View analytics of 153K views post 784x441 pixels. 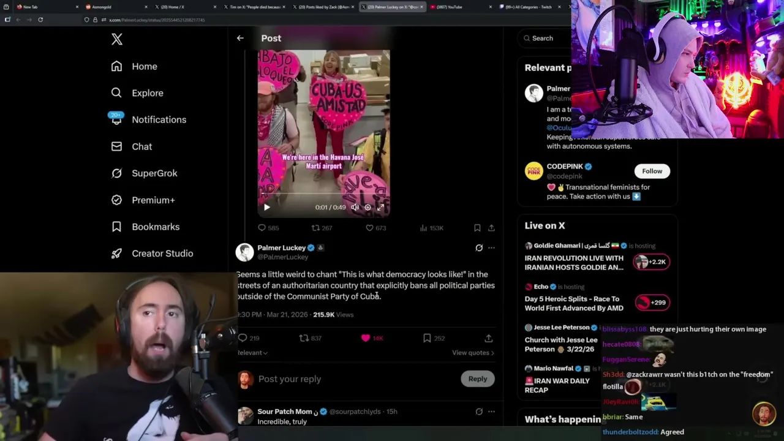(431, 228)
